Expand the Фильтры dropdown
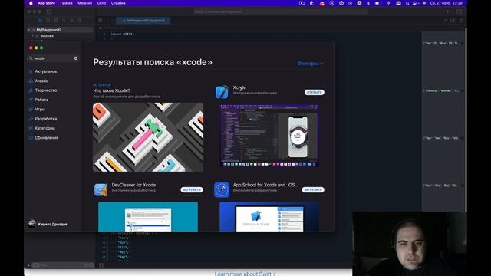The height and width of the screenshot is (276, 491). click(x=311, y=64)
